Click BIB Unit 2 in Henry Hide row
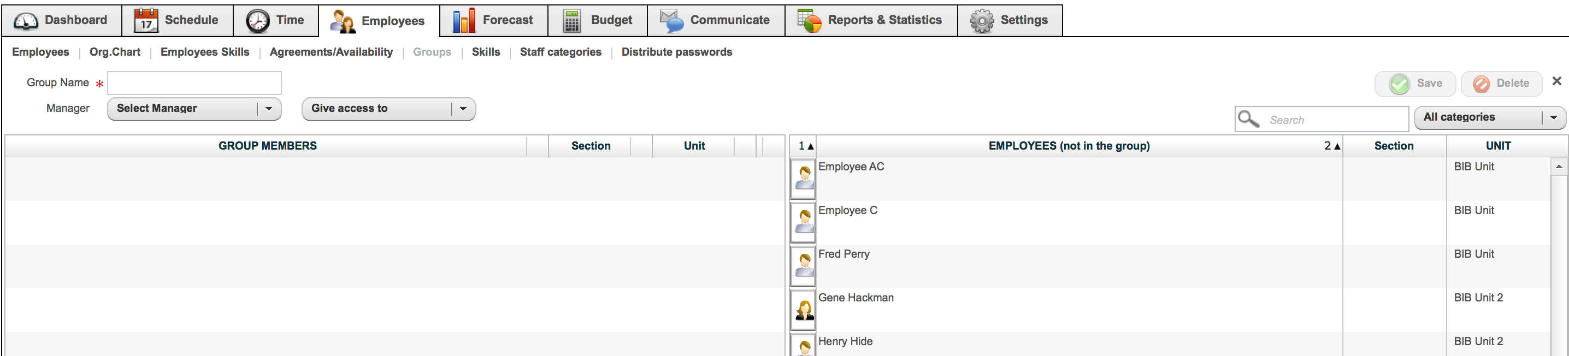The width and height of the screenshot is (1569, 356). pos(1478,342)
